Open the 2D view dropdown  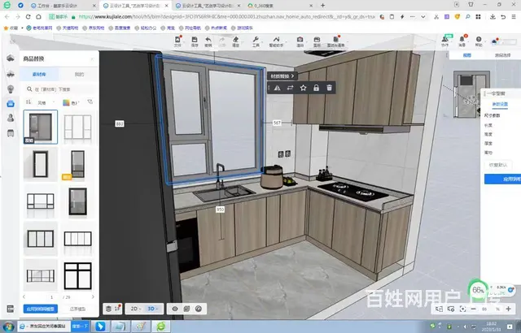[136, 309]
